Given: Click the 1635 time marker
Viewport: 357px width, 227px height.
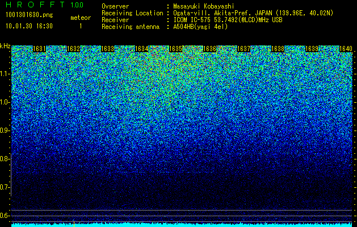Looking at the screenshot, I should [175, 49].
